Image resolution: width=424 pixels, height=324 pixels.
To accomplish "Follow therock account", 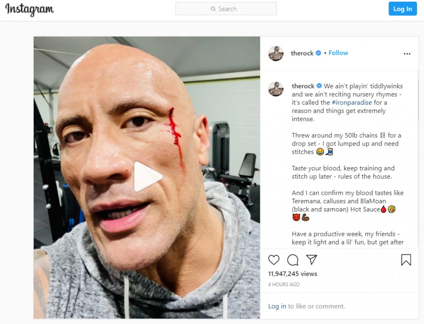I will tap(338, 53).
